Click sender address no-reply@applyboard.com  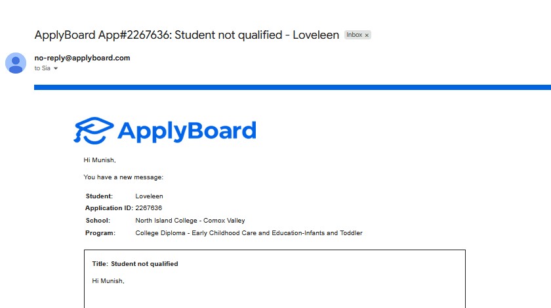82,58
